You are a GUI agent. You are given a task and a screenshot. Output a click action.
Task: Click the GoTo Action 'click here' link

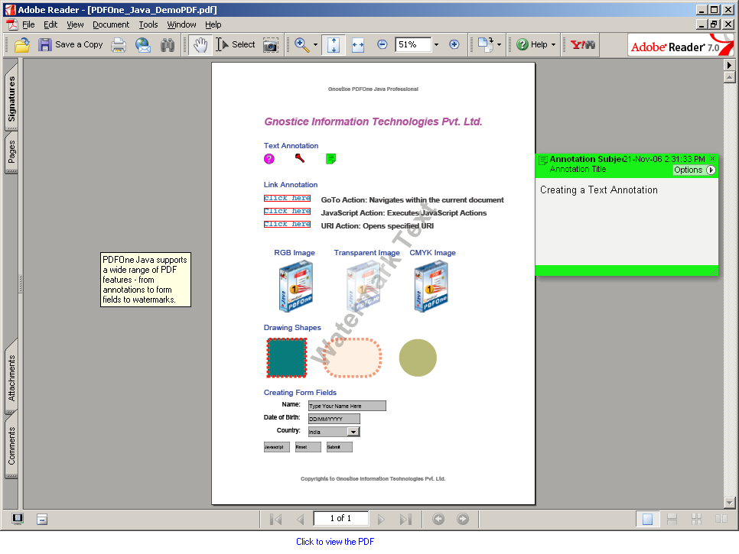[x=287, y=198]
